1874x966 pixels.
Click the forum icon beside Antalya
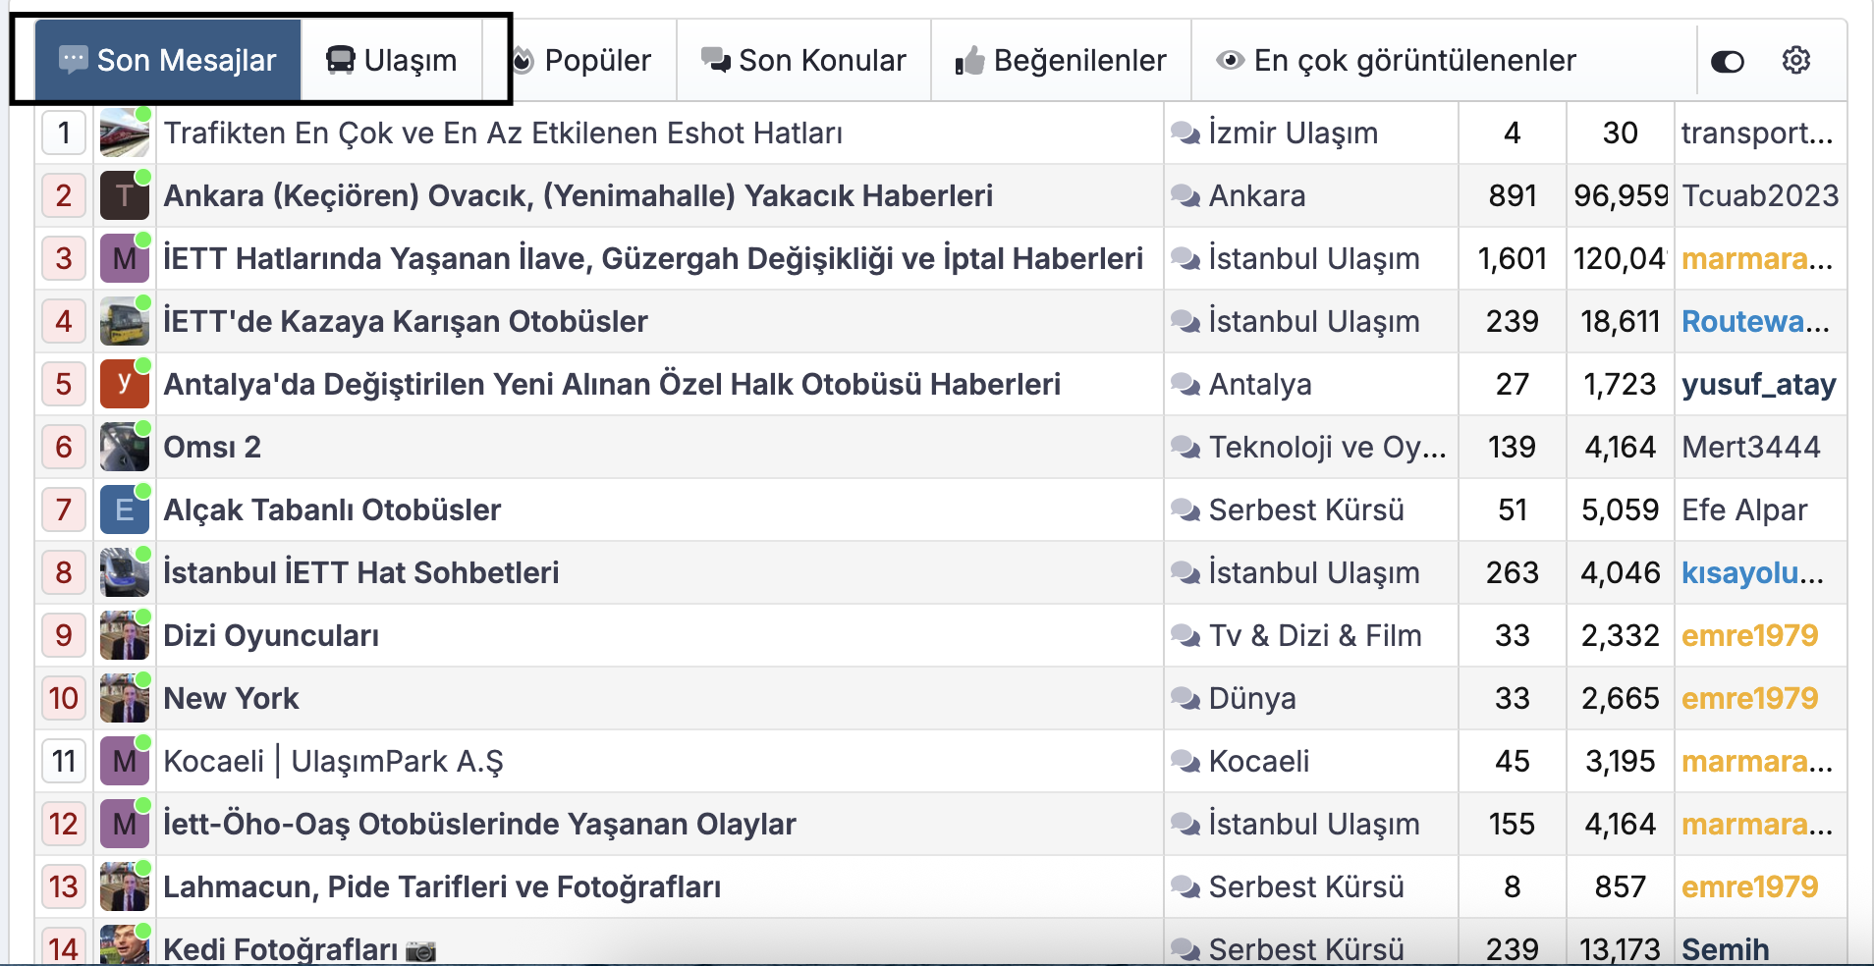point(1185,385)
